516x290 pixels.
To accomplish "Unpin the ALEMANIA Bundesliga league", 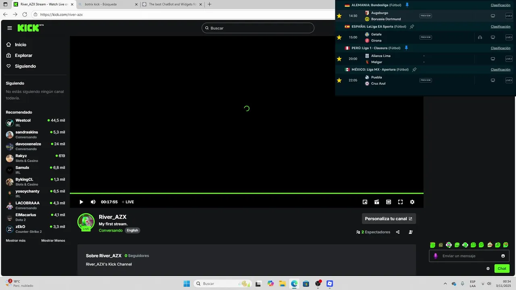I will (407, 5).
